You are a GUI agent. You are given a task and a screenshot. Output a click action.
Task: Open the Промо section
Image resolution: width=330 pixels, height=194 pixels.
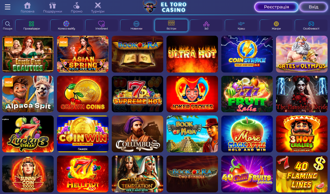pos(76,8)
